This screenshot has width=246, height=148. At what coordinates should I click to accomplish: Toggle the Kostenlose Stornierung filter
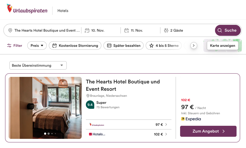[75, 45]
